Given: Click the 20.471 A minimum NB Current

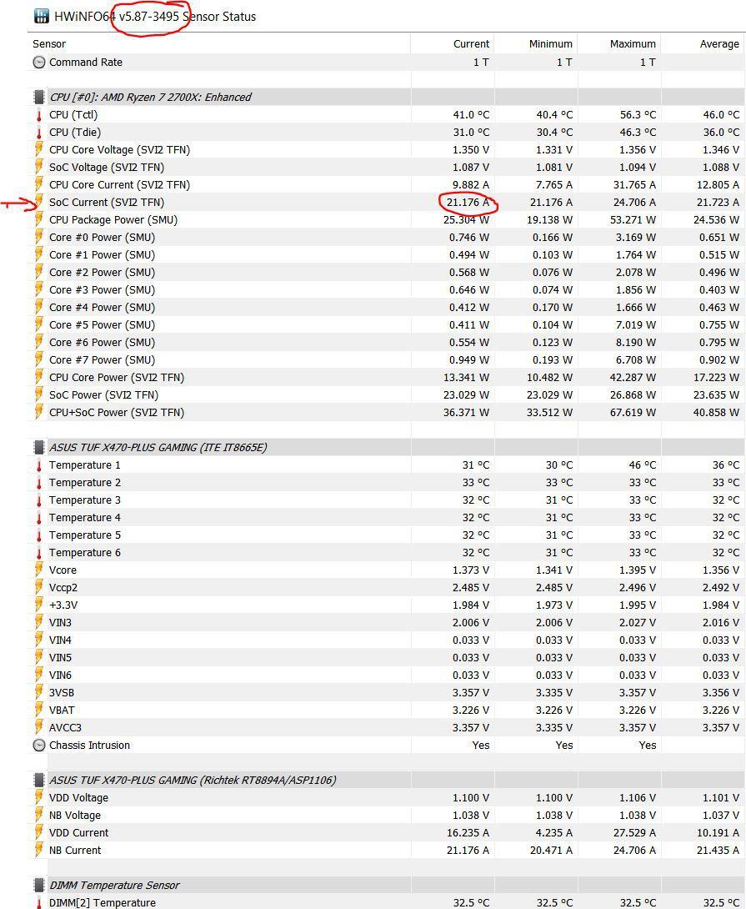Looking at the screenshot, I should [x=551, y=850].
